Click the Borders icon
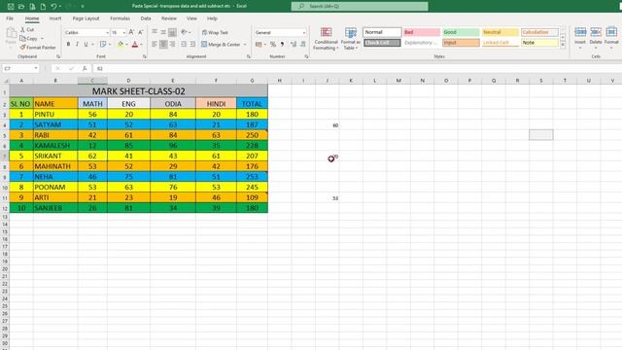This screenshot has height=350, width=622. pos(103,44)
